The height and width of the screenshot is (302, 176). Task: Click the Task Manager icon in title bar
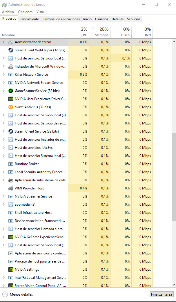[5, 4]
